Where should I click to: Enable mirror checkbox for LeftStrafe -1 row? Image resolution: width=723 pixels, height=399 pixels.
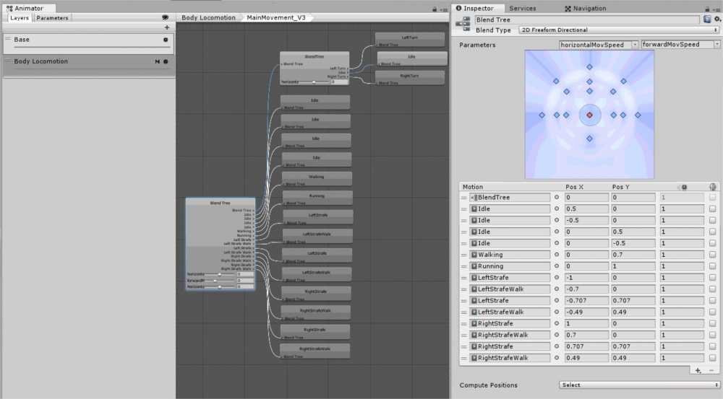(712, 278)
